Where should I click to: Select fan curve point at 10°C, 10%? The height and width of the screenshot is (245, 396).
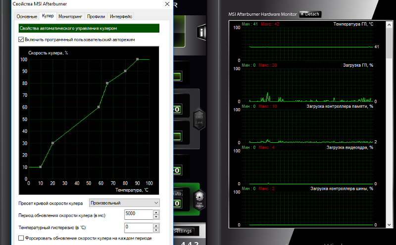(41, 167)
